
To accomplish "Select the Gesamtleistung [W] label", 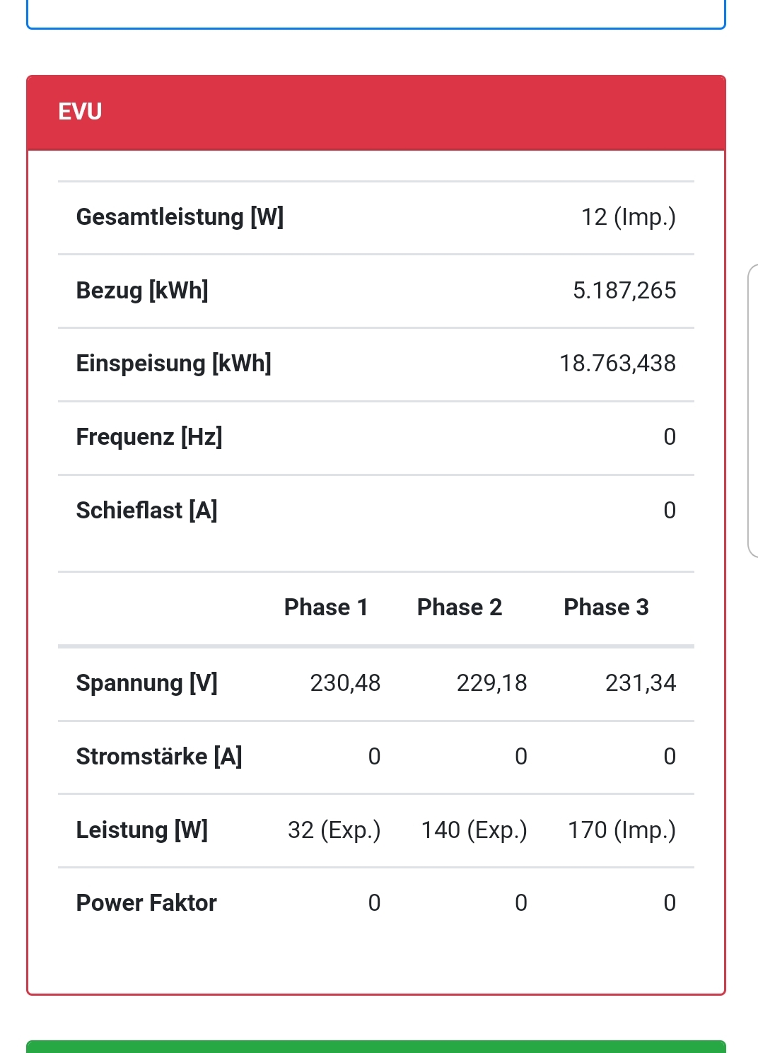I will click(180, 217).
